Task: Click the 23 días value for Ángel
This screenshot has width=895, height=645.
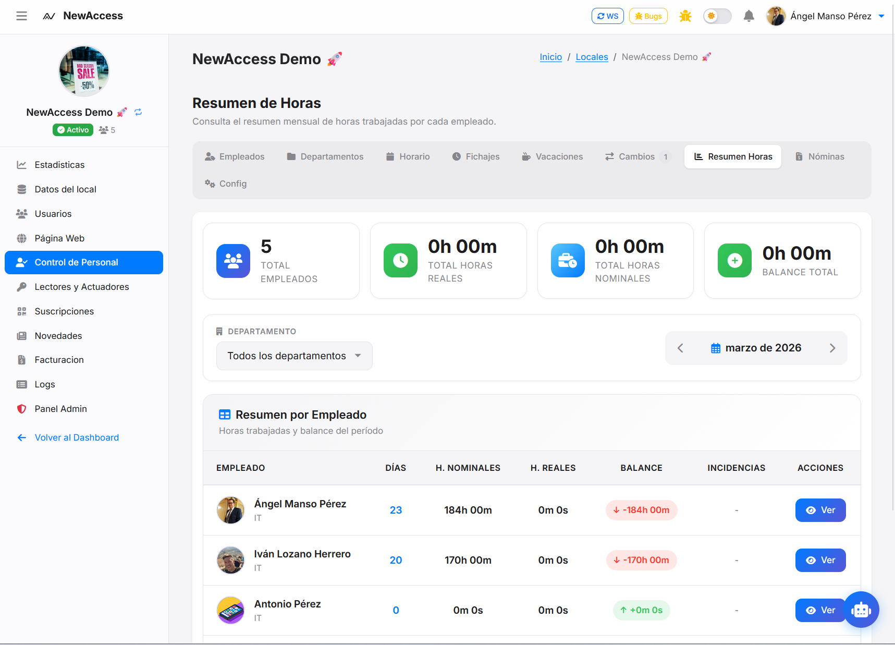Action: click(396, 510)
